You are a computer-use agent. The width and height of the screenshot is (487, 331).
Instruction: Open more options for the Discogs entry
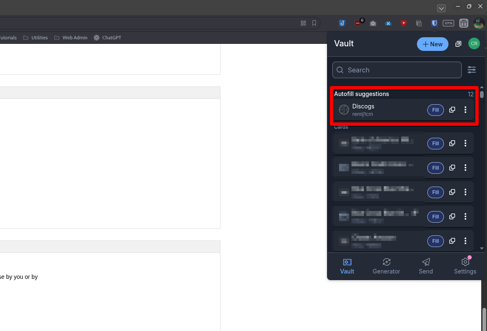465,110
